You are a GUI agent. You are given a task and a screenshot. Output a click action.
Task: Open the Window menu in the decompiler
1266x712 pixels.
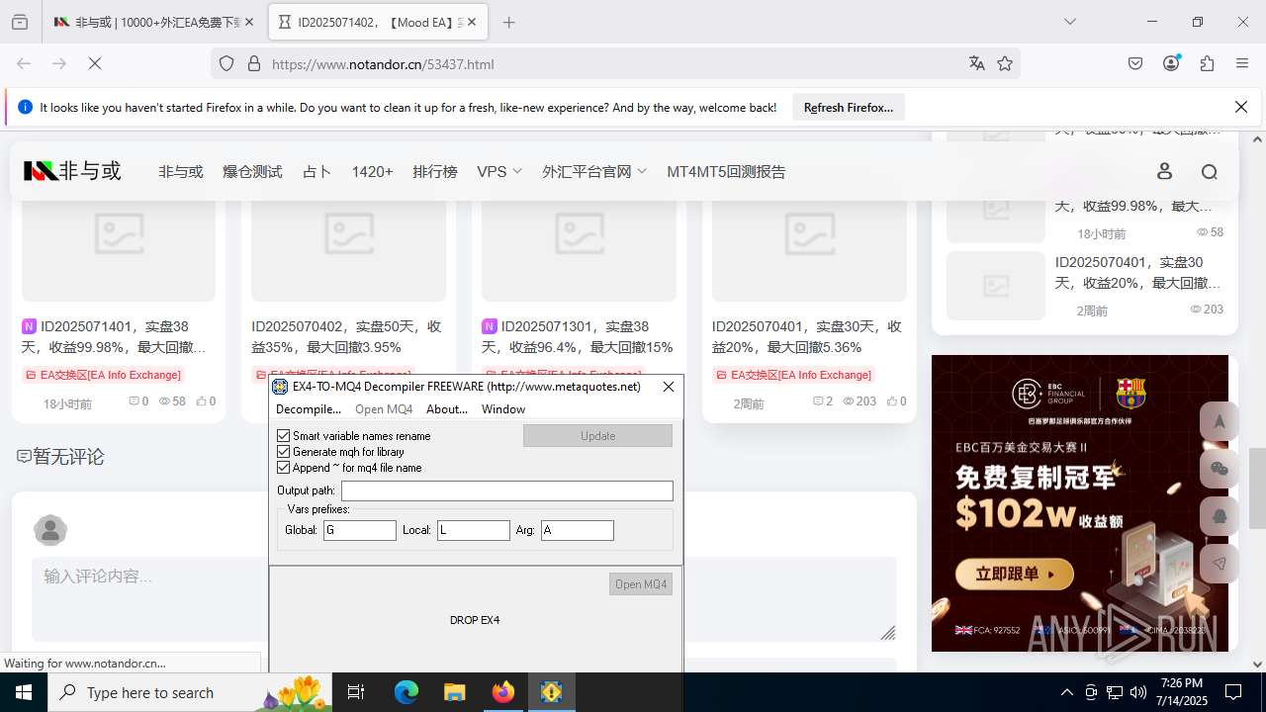[x=503, y=408]
